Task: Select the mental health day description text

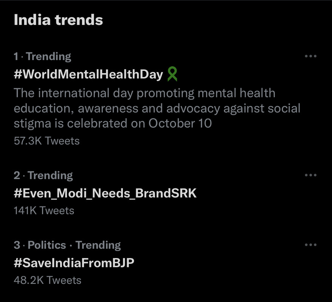Action: click(x=157, y=108)
